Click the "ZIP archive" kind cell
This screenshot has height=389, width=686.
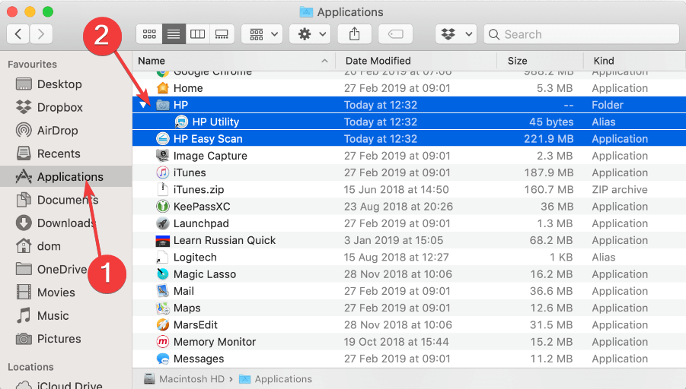[620, 189]
